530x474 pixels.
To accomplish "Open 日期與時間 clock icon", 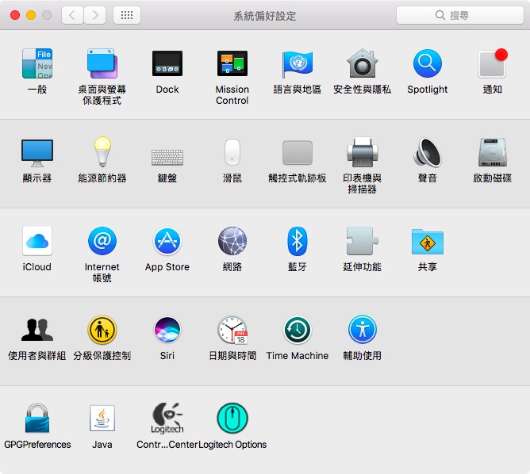I will tap(232, 330).
